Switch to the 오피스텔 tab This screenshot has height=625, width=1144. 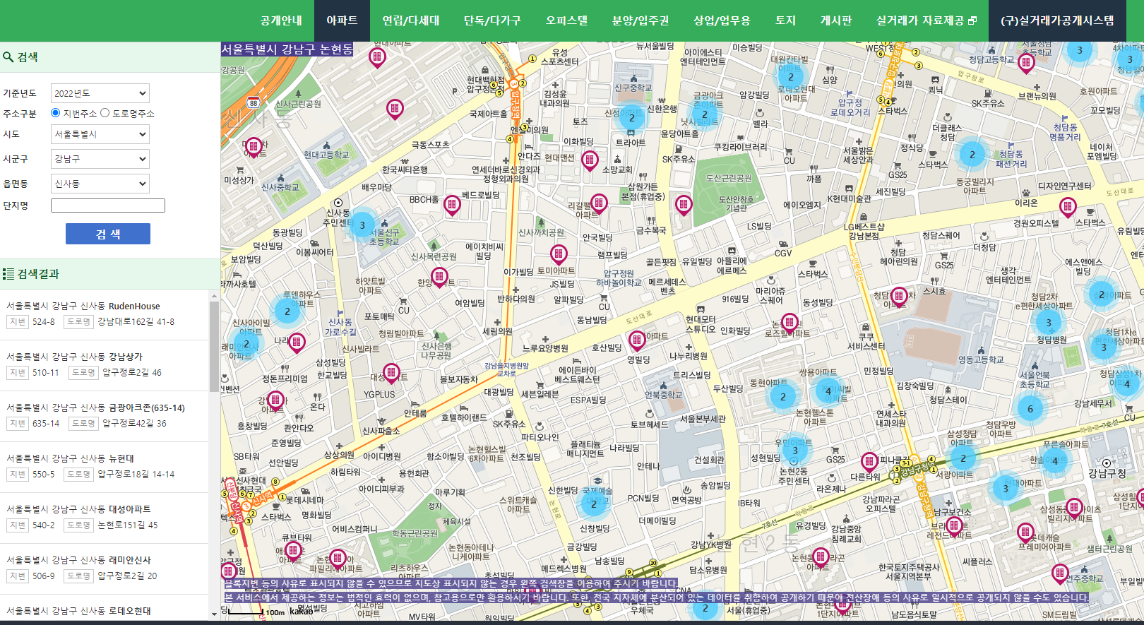click(x=566, y=20)
